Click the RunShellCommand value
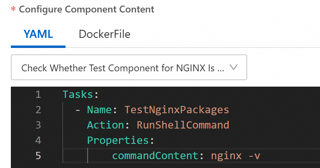This screenshot has height=168, width=320. pos(183,125)
